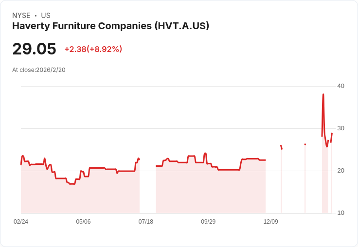Click the 09/29 date axis label

(x=208, y=222)
